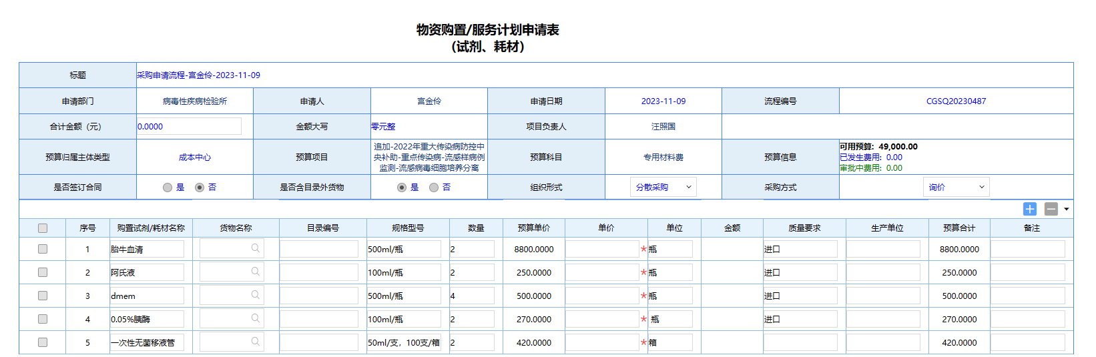Edit quantity field for dmem row
1096x357 pixels.
click(472, 296)
